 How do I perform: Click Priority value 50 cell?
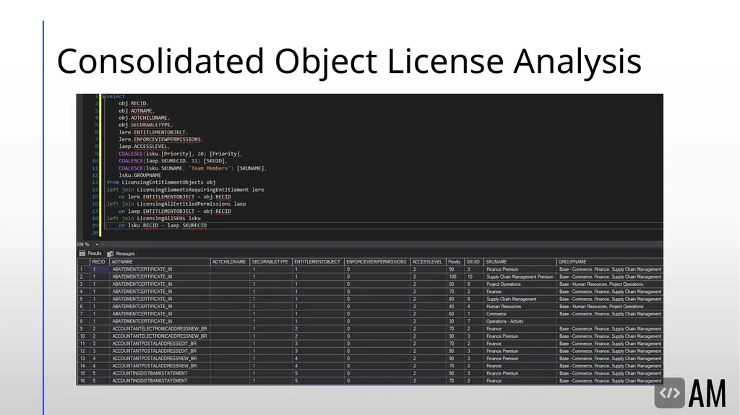[x=455, y=284]
